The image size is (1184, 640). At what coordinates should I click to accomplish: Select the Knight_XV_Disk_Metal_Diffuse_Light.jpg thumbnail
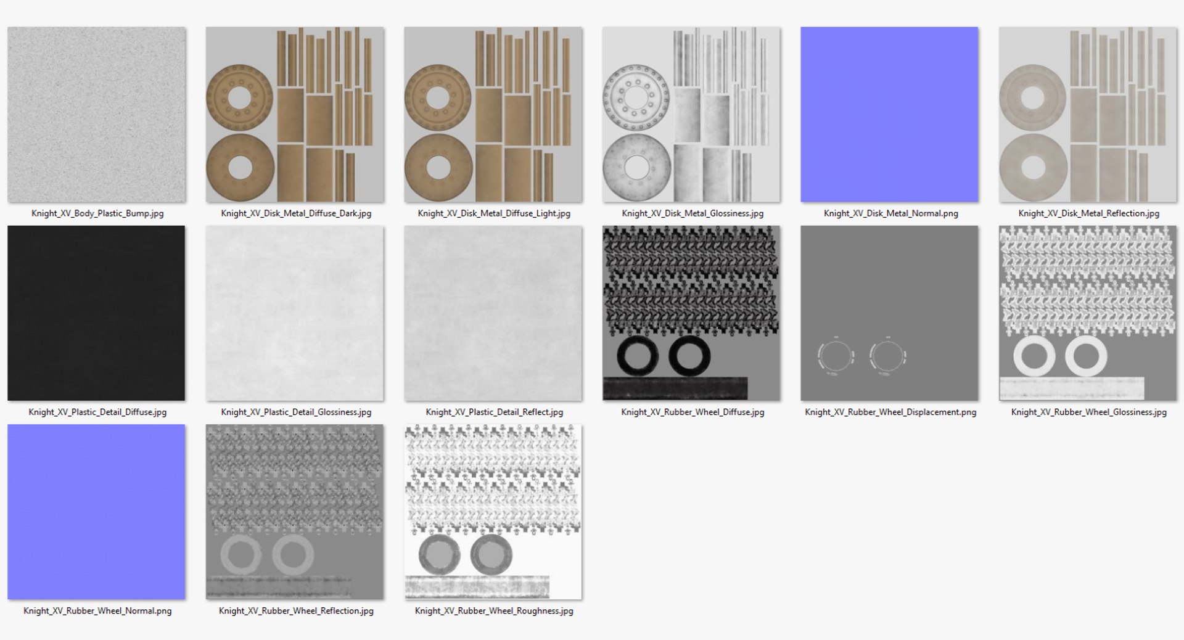point(493,114)
